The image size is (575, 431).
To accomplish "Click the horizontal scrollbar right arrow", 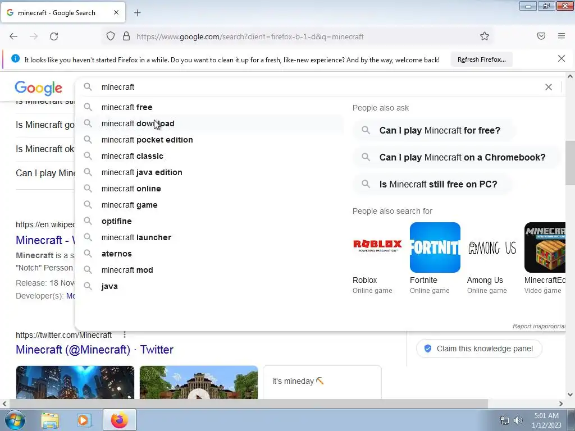I will (561, 404).
